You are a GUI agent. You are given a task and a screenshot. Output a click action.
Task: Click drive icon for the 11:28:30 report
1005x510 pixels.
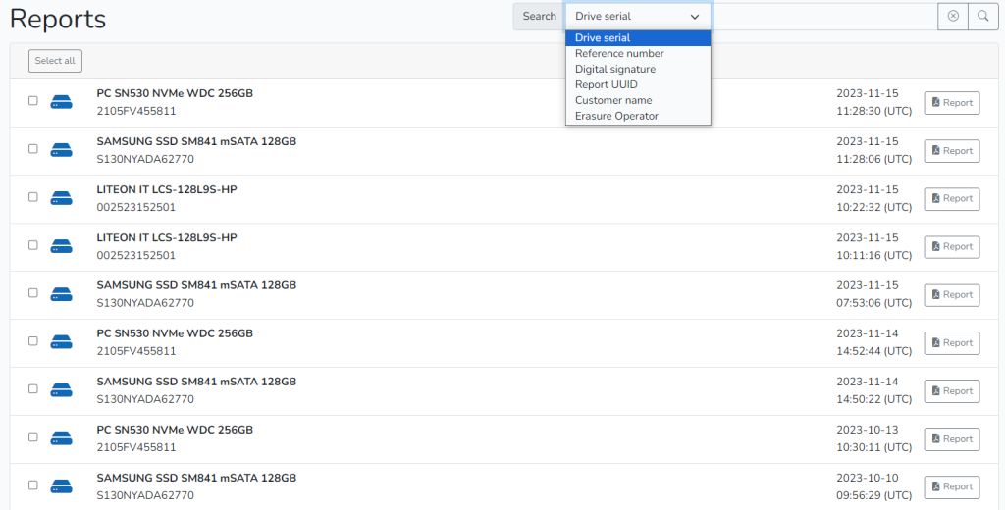(62, 102)
